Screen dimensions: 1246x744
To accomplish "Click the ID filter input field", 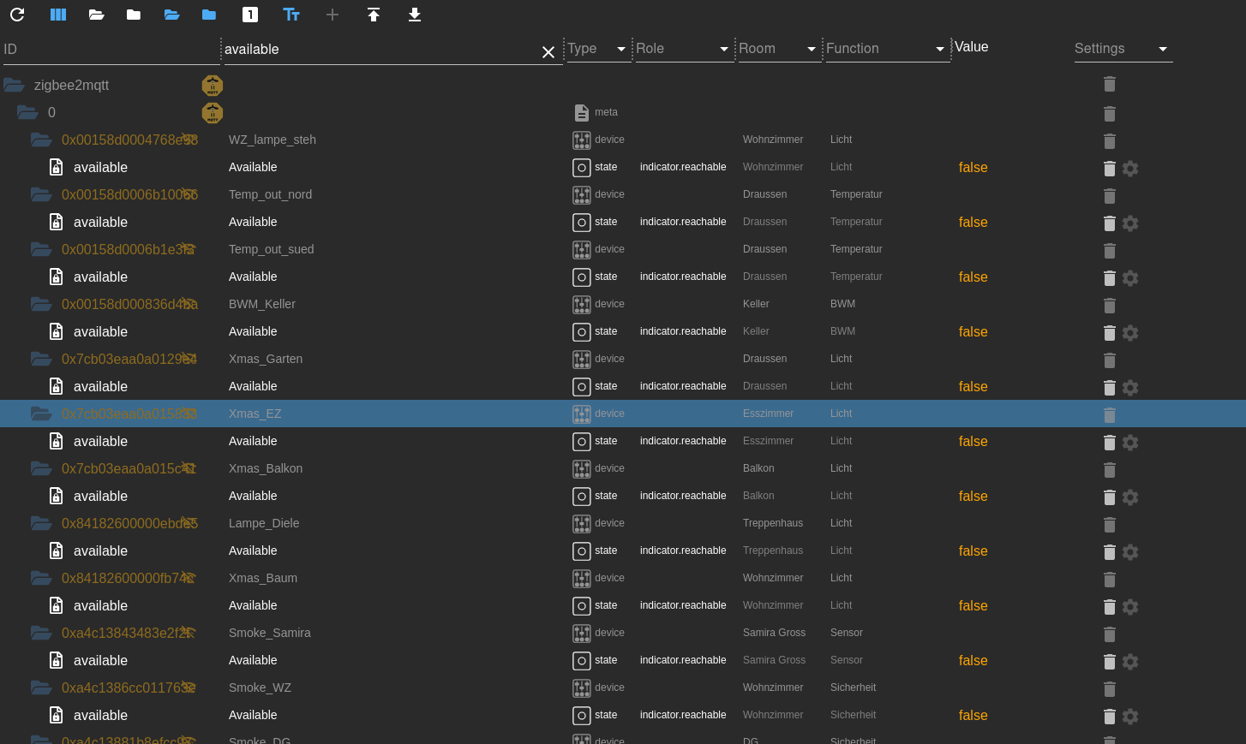I will tap(110, 50).
